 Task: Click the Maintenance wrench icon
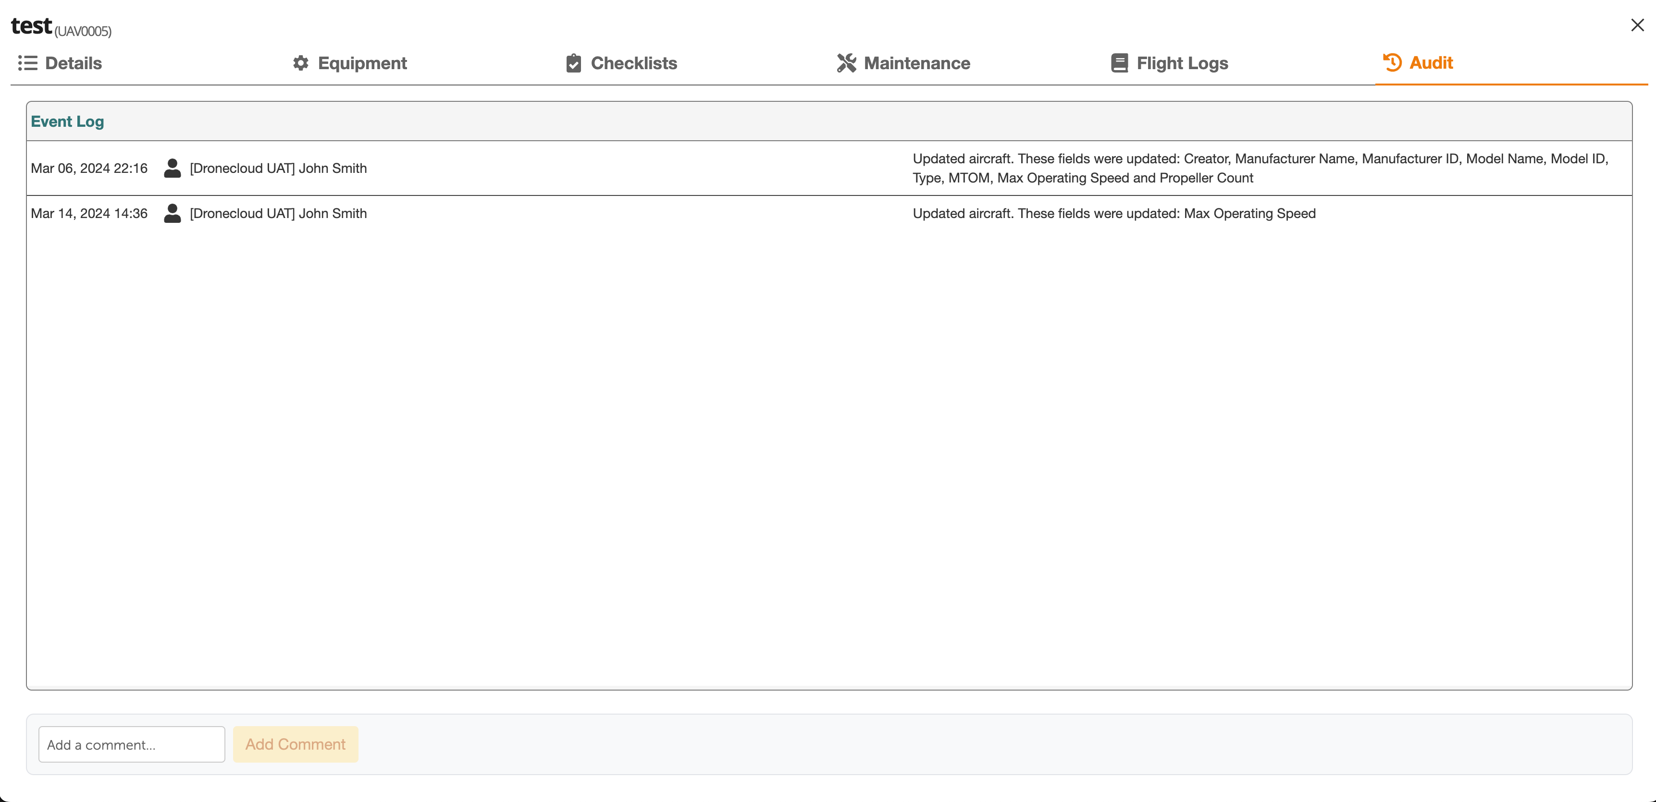(847, 63)
